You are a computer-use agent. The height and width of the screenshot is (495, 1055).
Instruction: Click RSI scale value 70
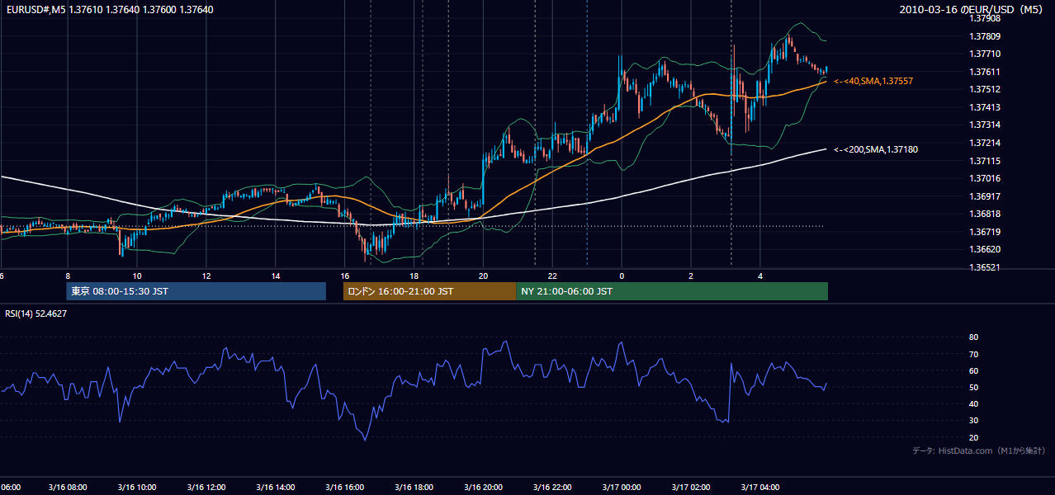click(x=973, y=354)
